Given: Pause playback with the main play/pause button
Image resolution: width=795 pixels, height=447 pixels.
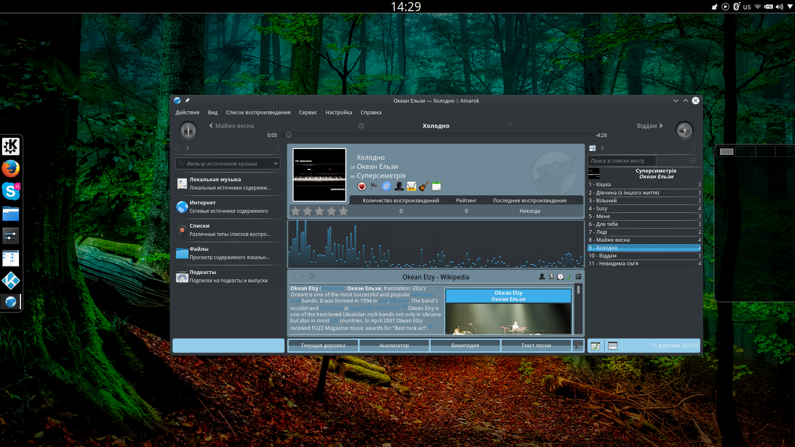Looking at the screenshot, I should pyautogui.click(x=188, y=130).
